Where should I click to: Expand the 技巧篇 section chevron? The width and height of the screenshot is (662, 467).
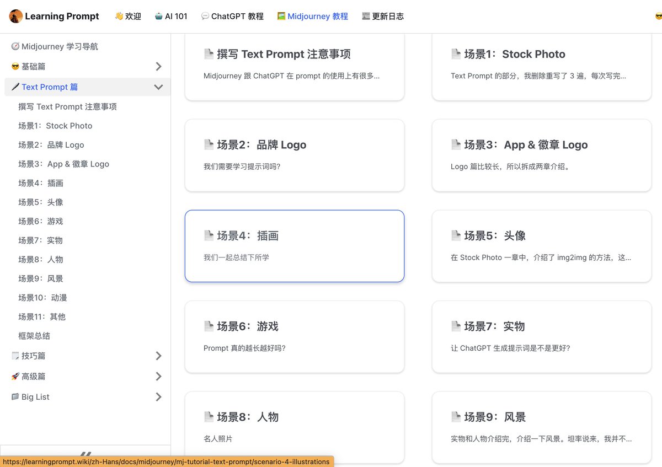159,356
